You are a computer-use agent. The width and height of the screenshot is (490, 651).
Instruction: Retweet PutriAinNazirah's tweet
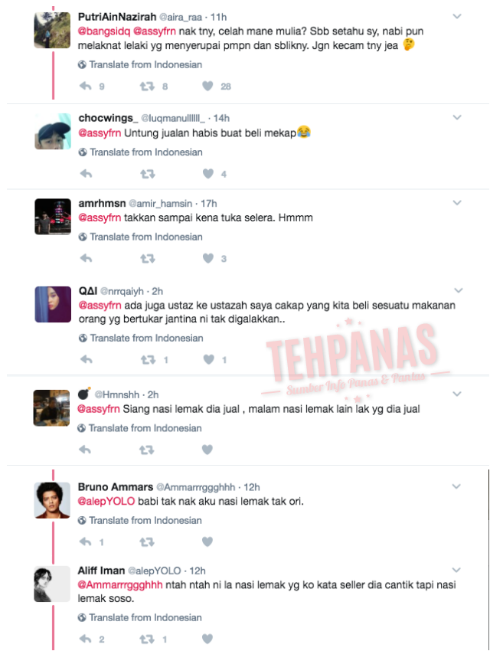point(147,86)
